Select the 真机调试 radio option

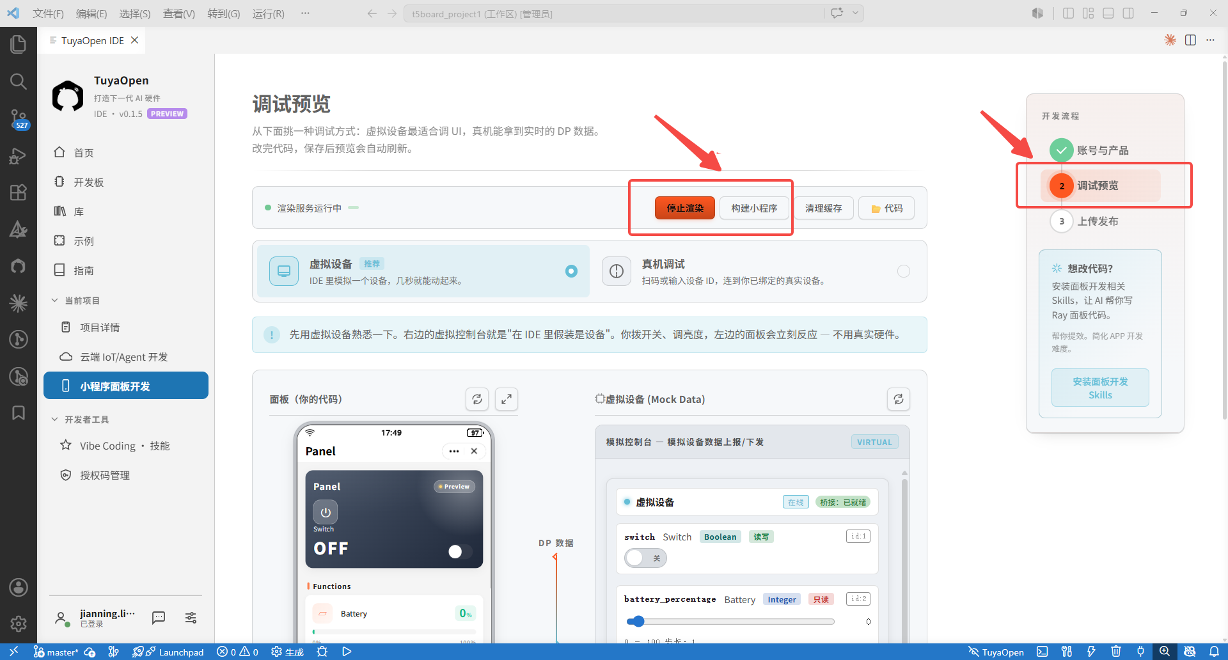click(x=903, y=271)
